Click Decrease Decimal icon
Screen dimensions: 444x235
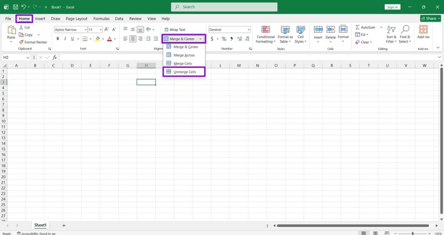pyautogui.click(x=247, y=39)
